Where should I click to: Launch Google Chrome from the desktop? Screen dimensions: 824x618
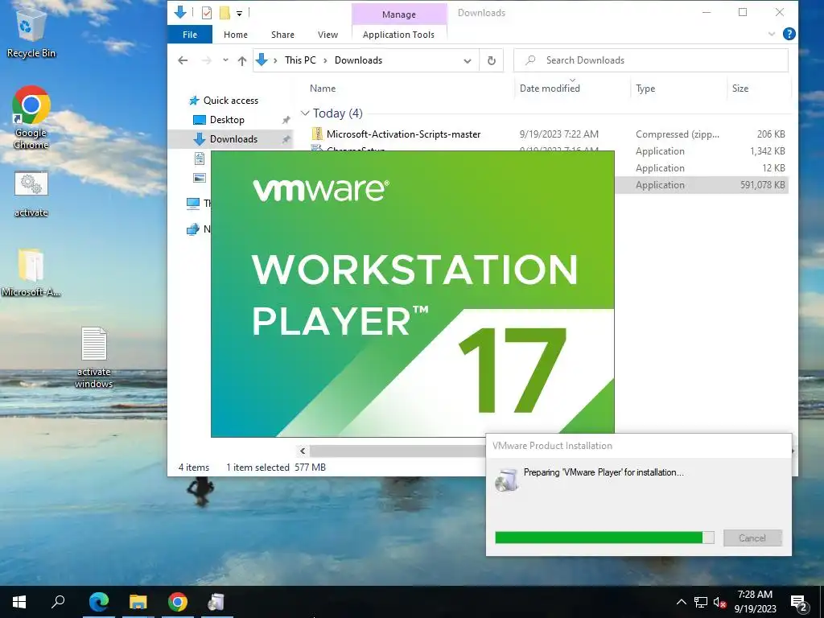[x=31, y=117]
